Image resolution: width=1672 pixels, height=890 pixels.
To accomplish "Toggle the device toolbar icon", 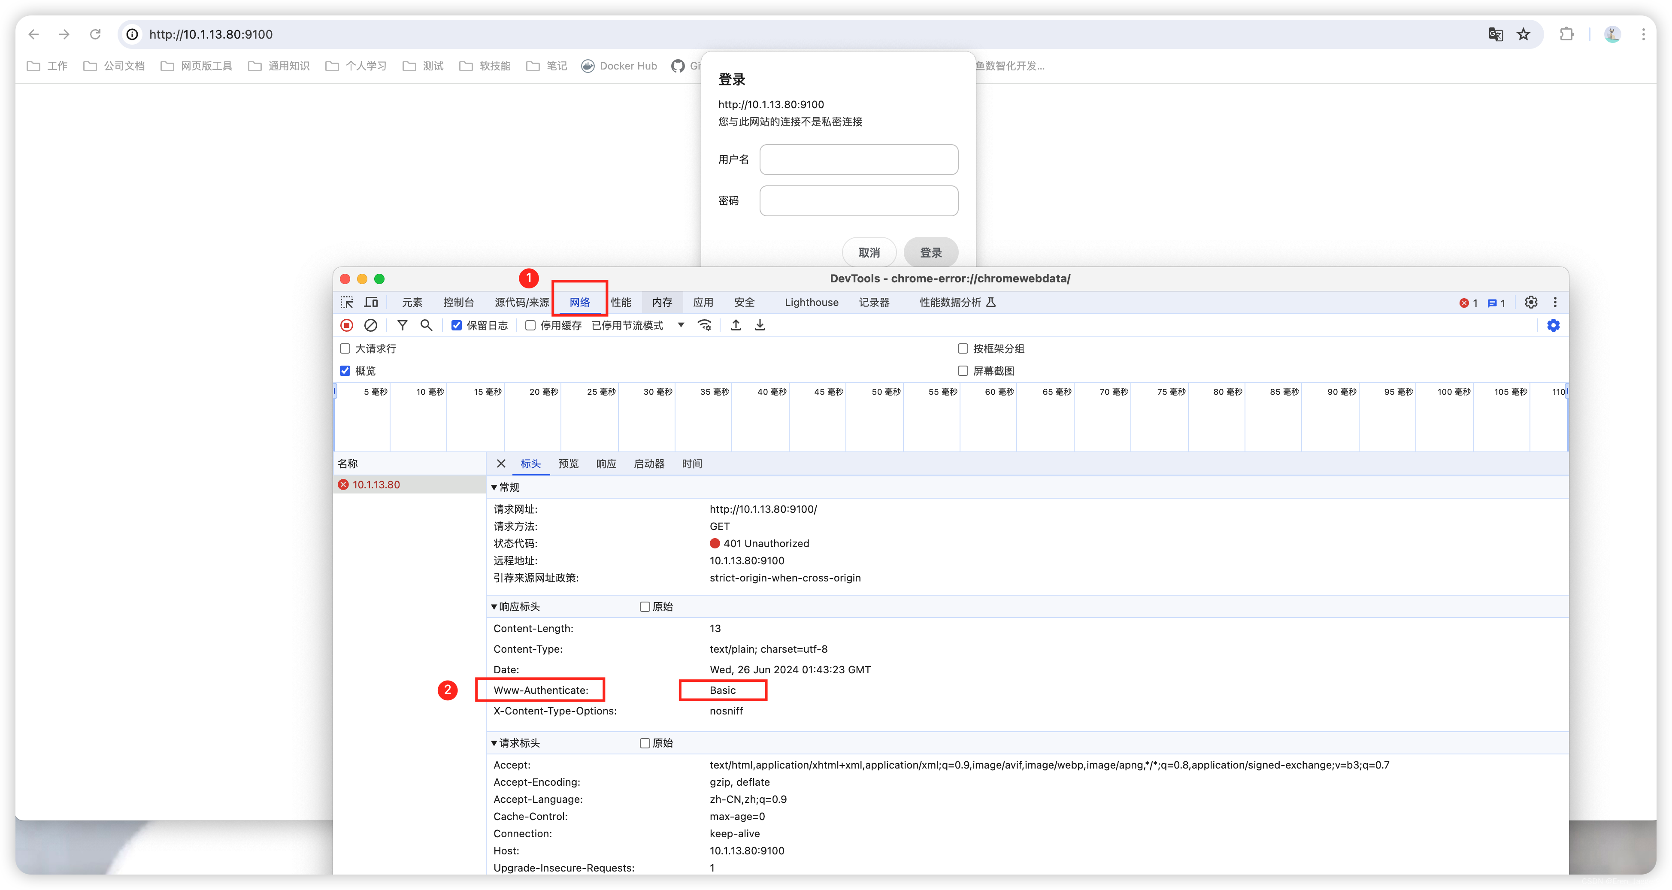I will pos(371,302).
